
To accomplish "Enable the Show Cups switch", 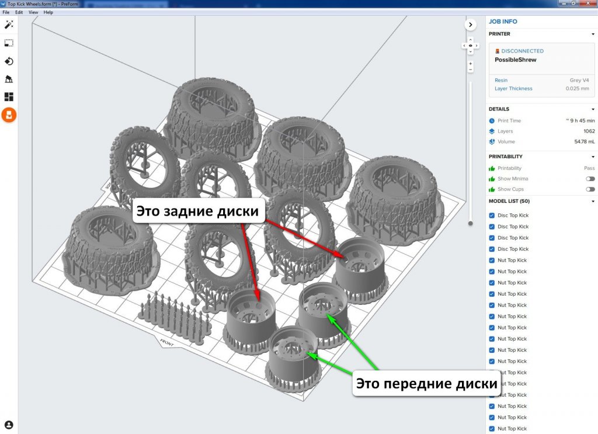I will (590, 189).
